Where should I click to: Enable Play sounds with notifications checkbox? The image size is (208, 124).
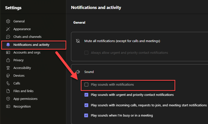tap(86, 85)
